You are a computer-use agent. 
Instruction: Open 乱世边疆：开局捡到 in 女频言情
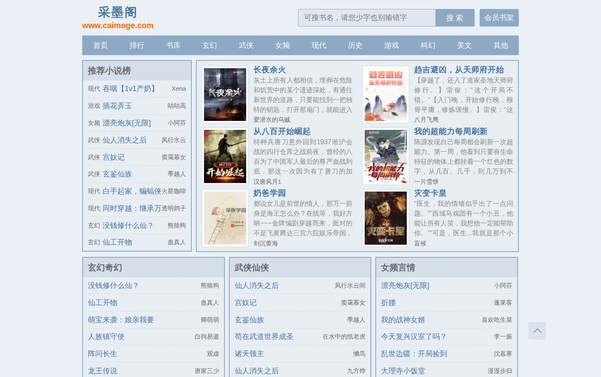coord(414,354)
